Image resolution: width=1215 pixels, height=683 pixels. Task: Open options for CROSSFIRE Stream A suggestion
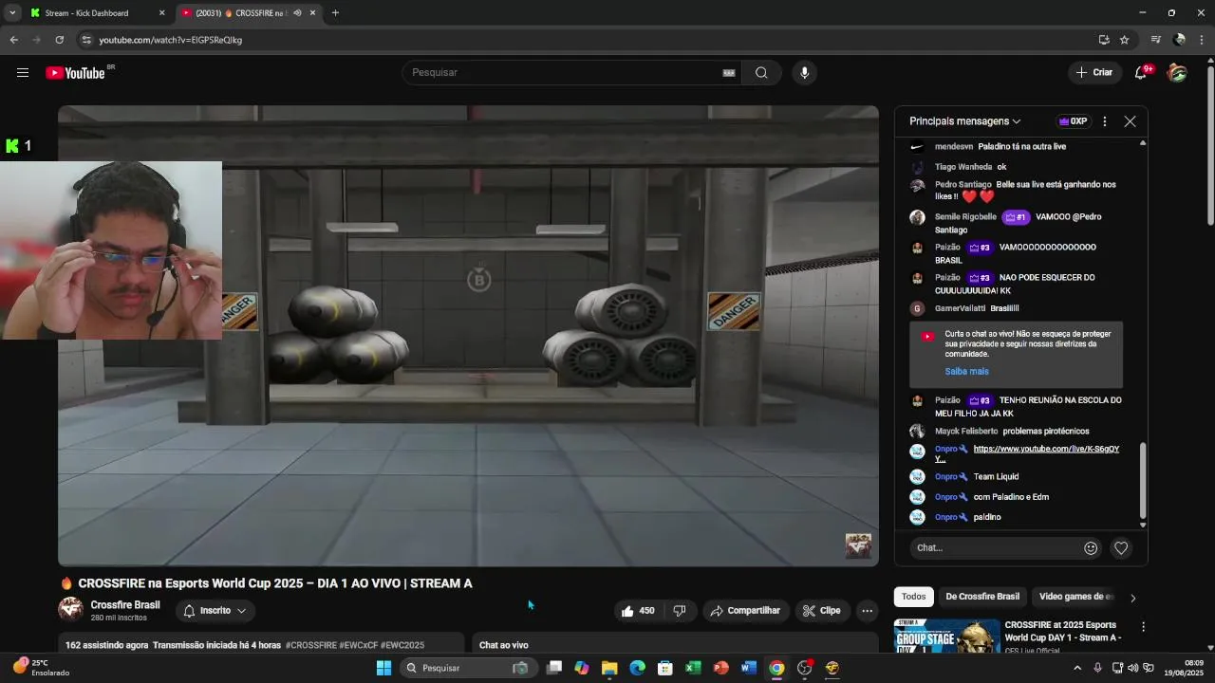pos(1143,627)
